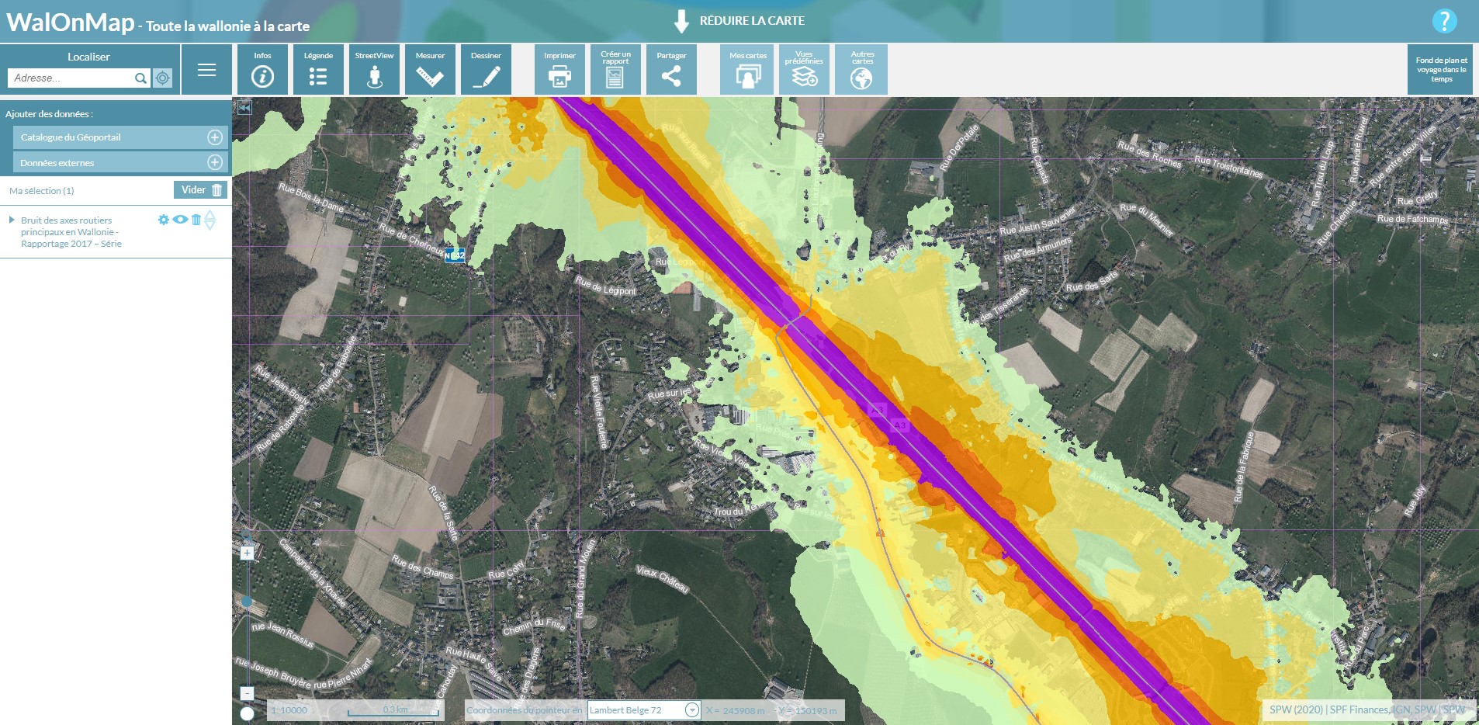Open Mes cartes menu
Screen dimensions: 1479x725
(747, 70)
